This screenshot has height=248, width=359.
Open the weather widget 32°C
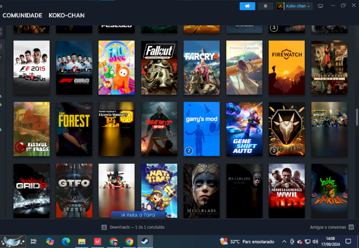click(247, 242)
